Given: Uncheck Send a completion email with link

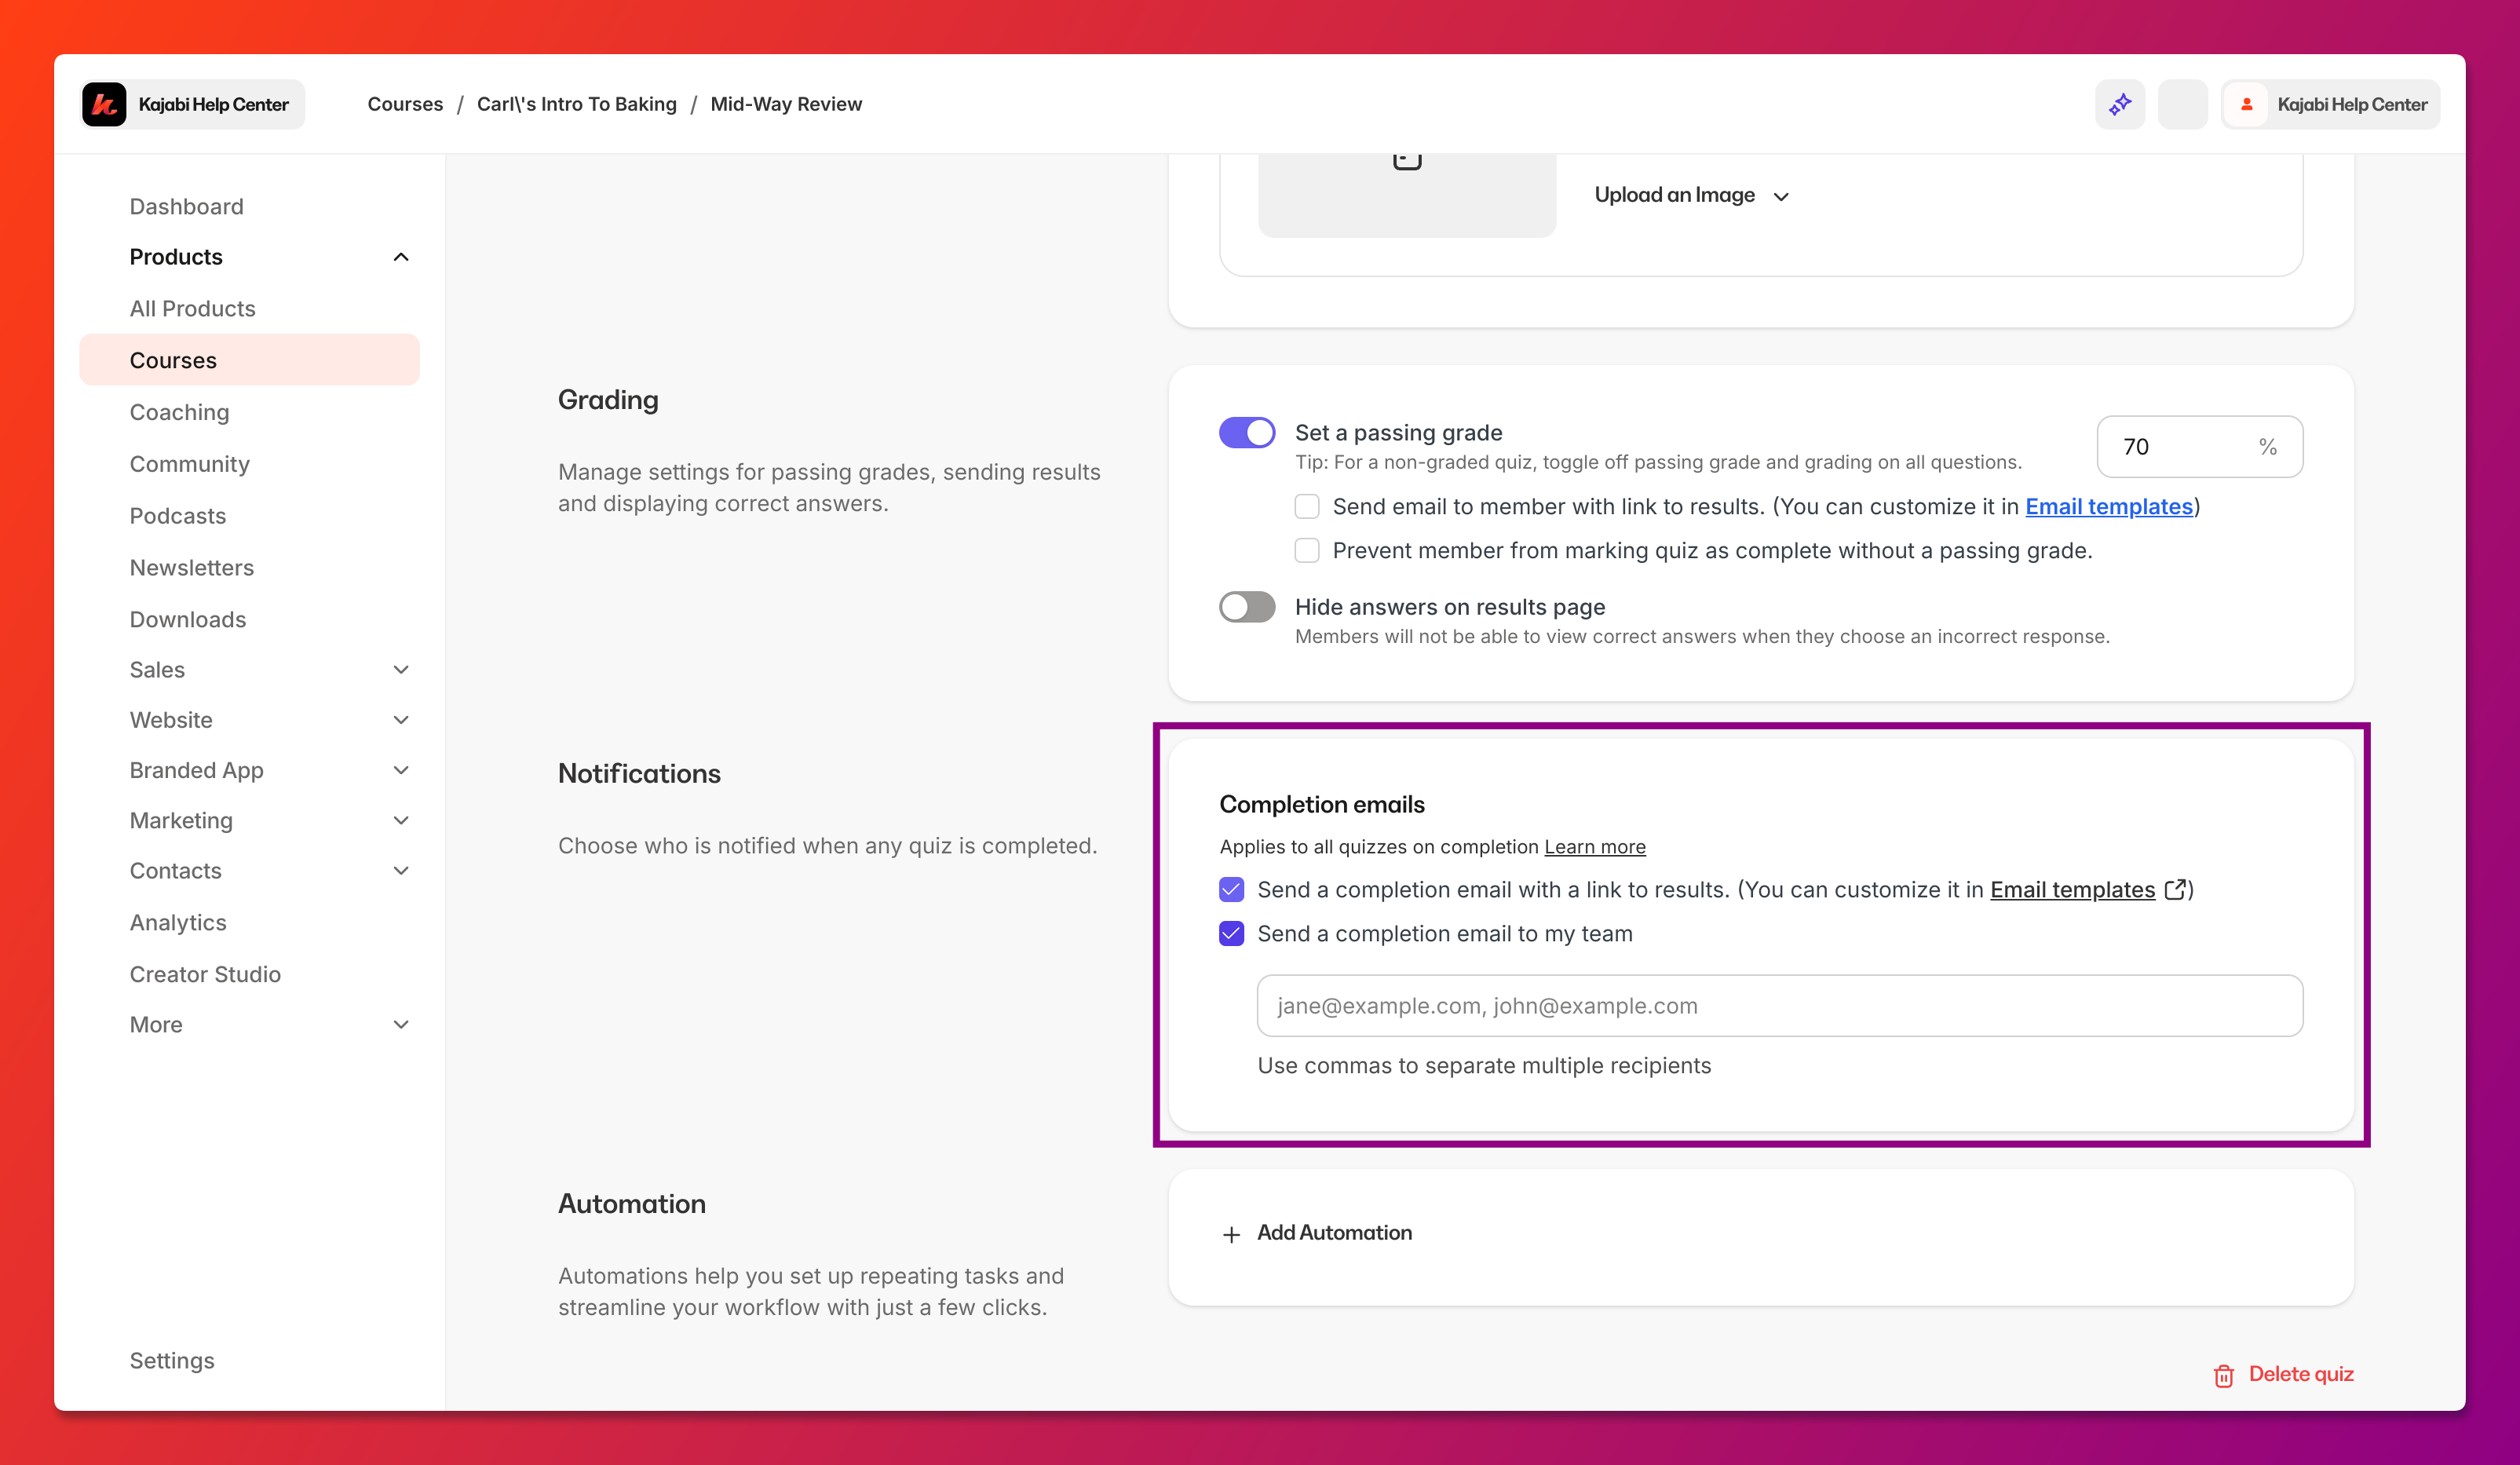Looking at the screenshot, I should pyautogui.click(x=1232, y=890).
